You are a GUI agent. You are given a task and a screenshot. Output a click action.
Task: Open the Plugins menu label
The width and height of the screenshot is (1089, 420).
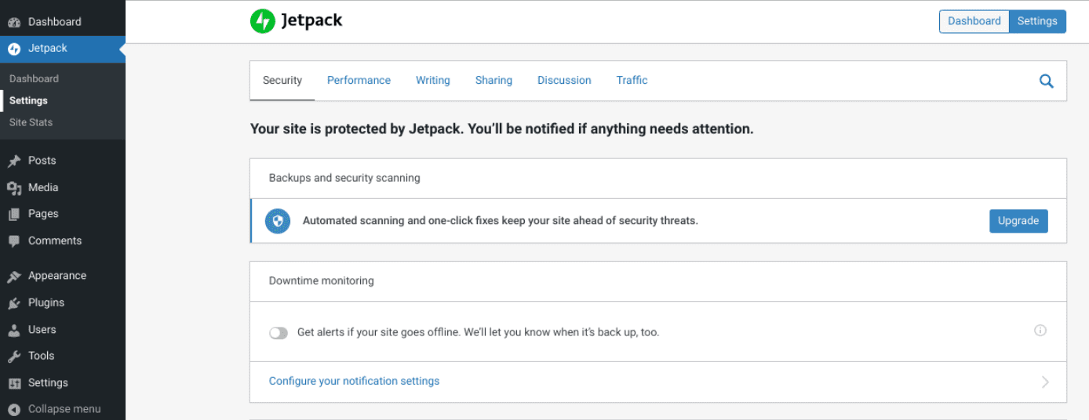(x=46, y=302)
